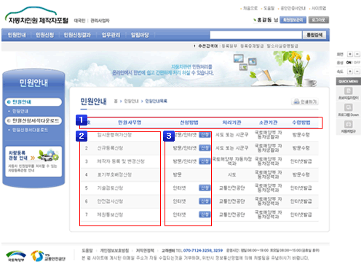Open the 제원통보신청 table entry
Image resolution: width=364 pixels, height=270 pixels.
(110, 215)
